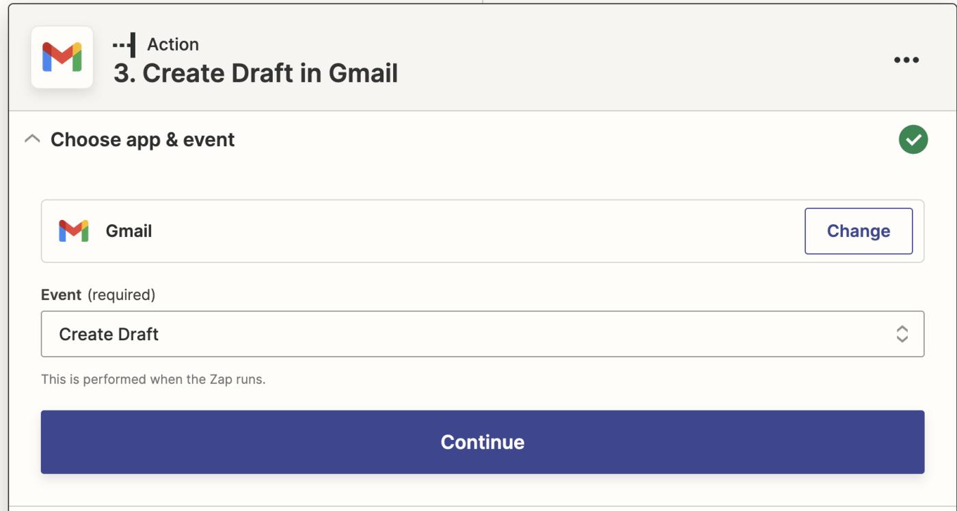Click the small Gmail icon in app row
Screen dimensions: 957x511
click(74, 231)
